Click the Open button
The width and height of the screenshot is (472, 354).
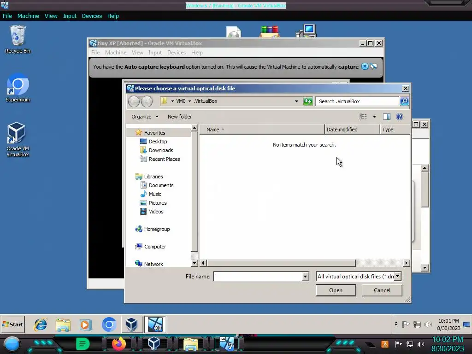click(336, 290)
